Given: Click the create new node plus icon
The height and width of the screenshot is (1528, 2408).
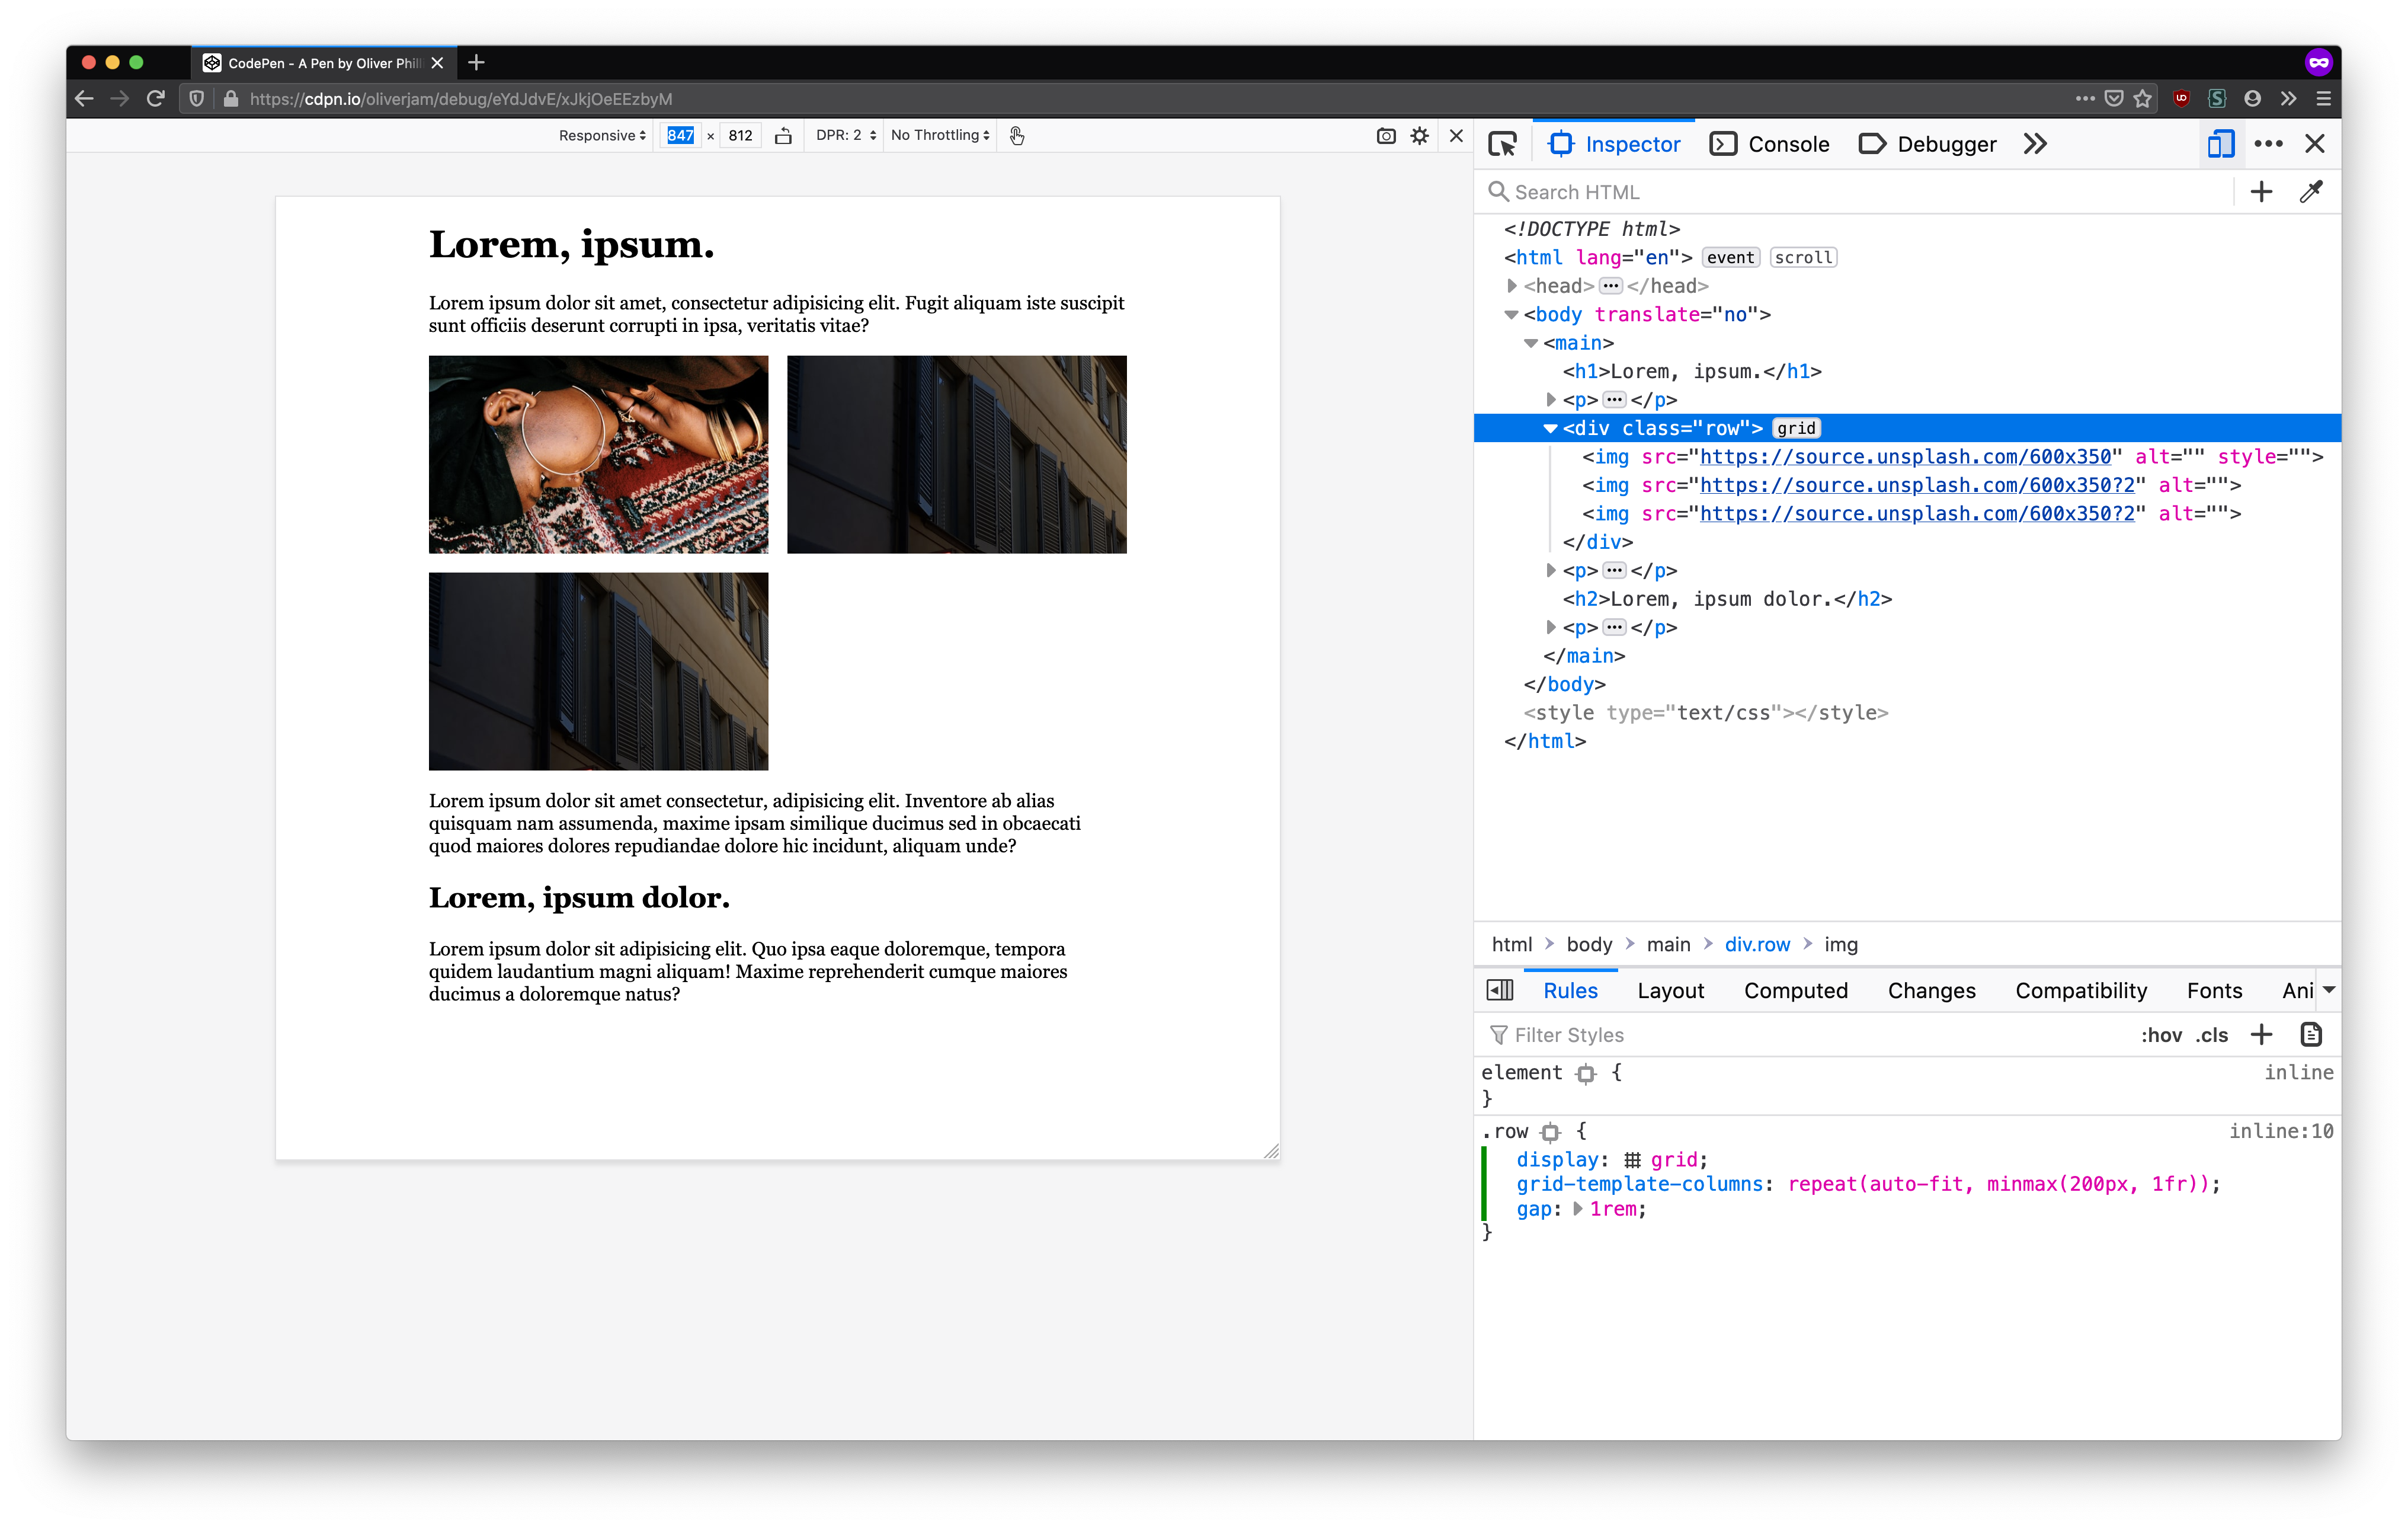Looking at the screenshot, I should [2261, 192].
